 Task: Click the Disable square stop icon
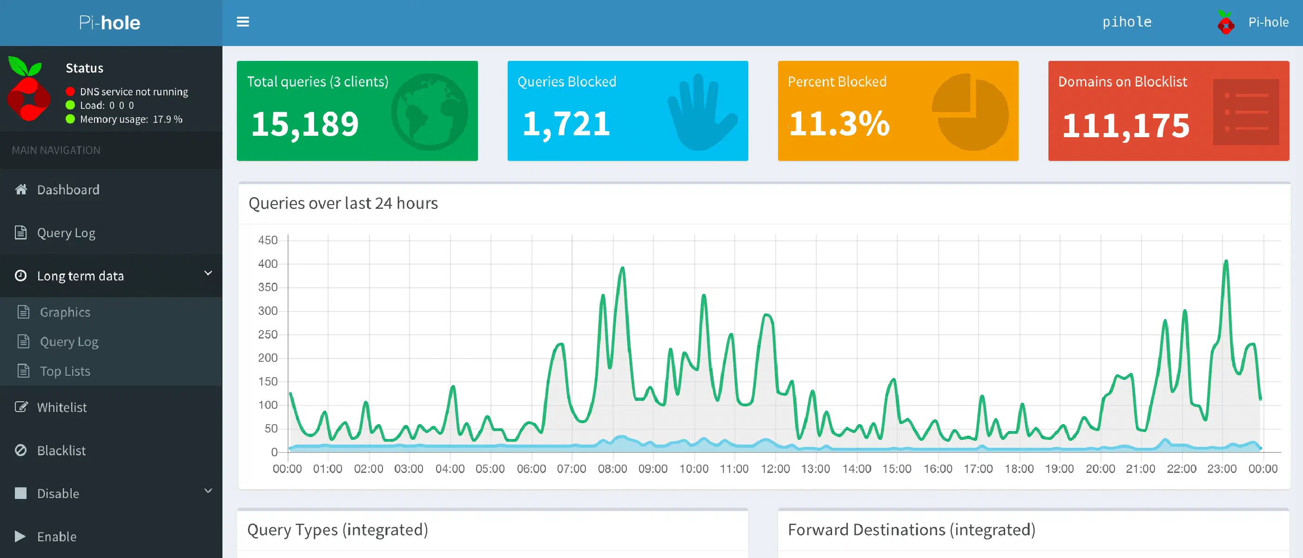pos(21,493)
